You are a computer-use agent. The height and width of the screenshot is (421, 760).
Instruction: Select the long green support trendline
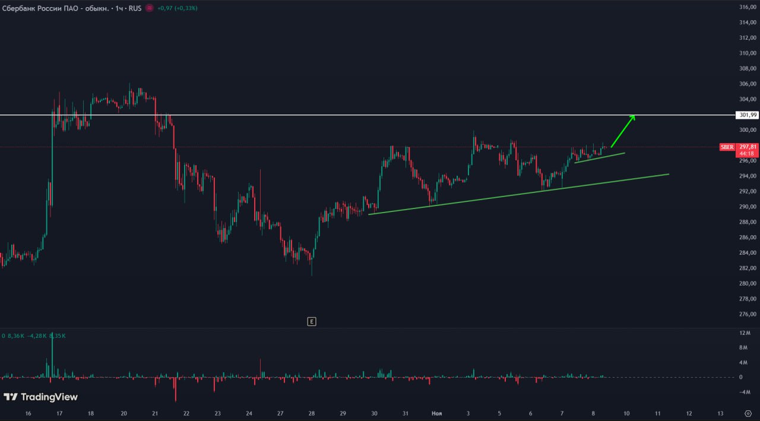517,194
